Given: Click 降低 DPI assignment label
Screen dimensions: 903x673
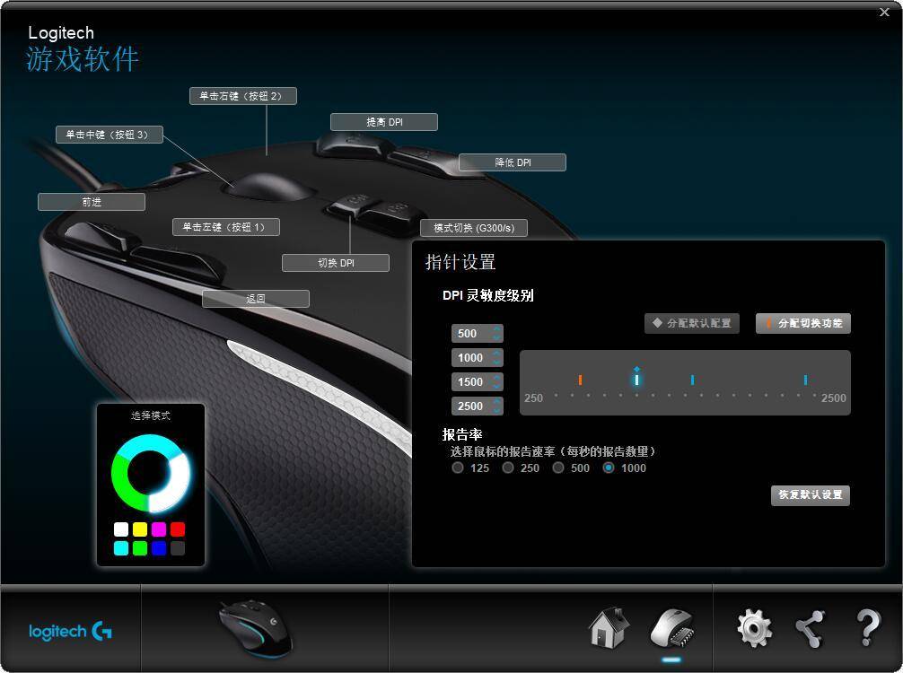Looking at the screenshot, I should 513,162.
